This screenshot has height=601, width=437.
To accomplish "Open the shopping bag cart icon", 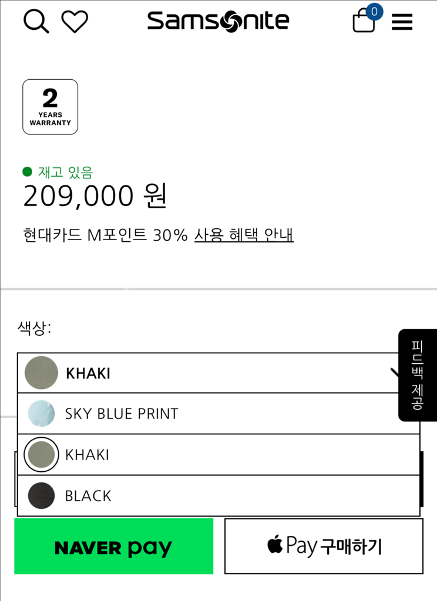I will coord(363,22).
